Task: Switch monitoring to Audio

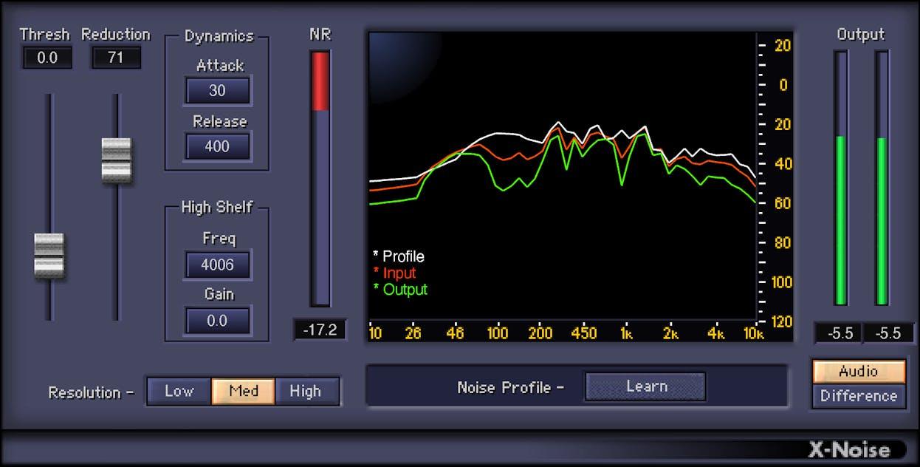Action: pyautogui.click(x=859, y=372)
